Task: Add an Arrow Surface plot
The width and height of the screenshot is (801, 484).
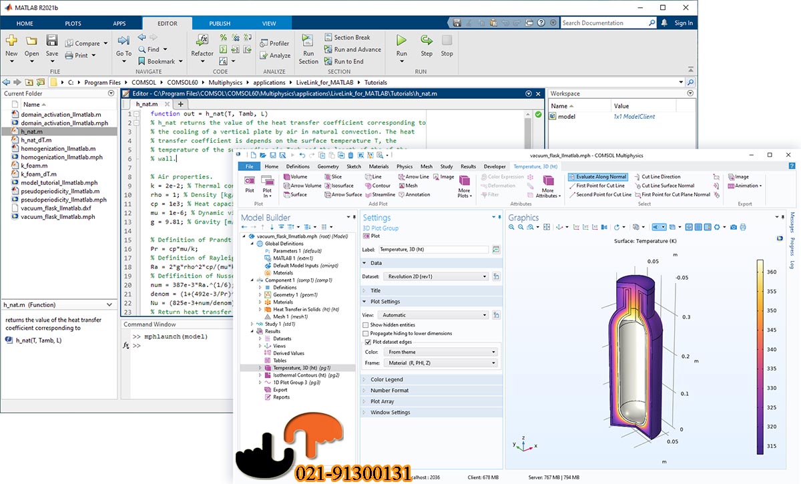Action: point(342,194)
